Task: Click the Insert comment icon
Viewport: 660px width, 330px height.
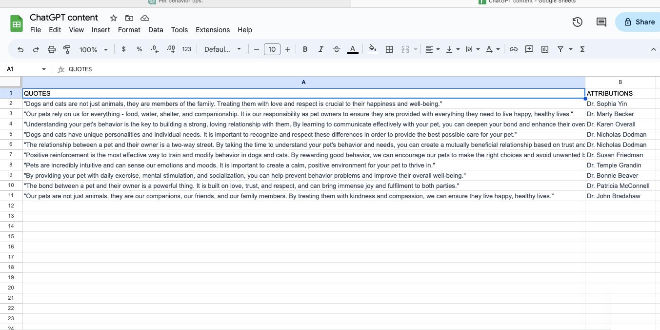Action: (529, 49)
